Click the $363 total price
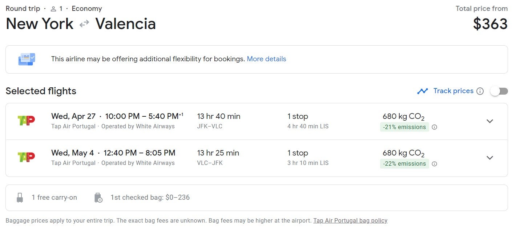Image resolution: width=516 pixels, height=232 pixels. pyautogui.click(x=490, y=24)
